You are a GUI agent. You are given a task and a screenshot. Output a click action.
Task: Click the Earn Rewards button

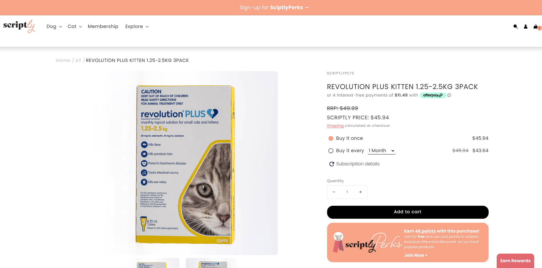(x=515, y=261)
